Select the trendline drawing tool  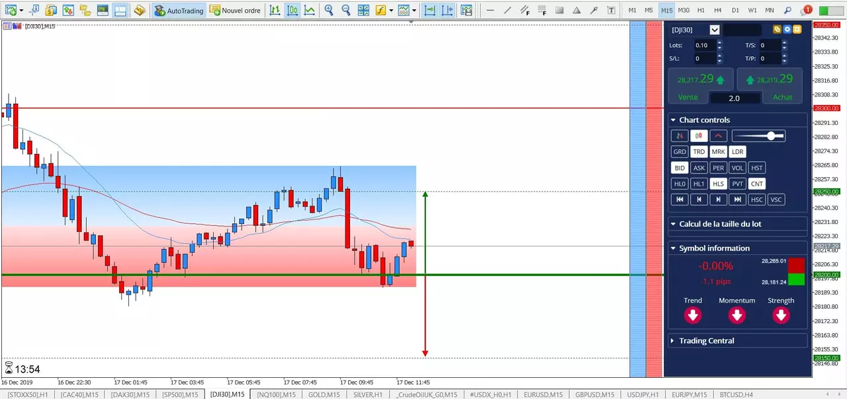click(507, 10)
